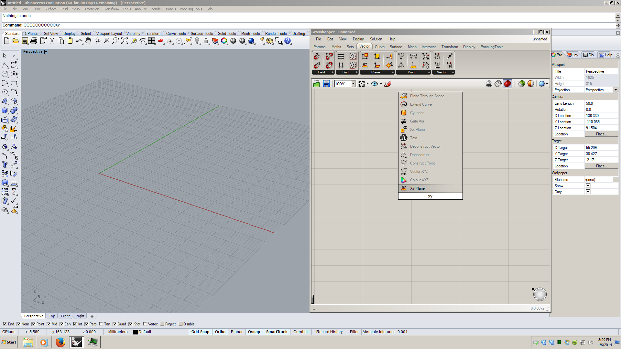The width and height of the screenshot is (621, 349).
Task: Click Place button for Target Location
Action: pyautogui.click(x=602, y=166)
